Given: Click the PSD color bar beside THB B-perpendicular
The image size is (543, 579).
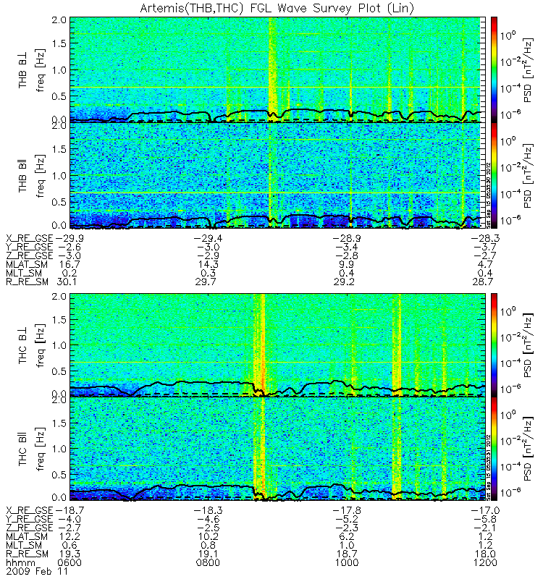Looking at the screenshot, I should pos(494,69).
